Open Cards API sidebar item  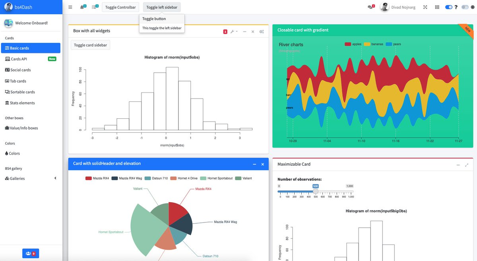coord(31,59)
